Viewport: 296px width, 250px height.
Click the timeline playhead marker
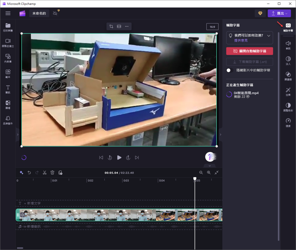click(x=195, y=179)
